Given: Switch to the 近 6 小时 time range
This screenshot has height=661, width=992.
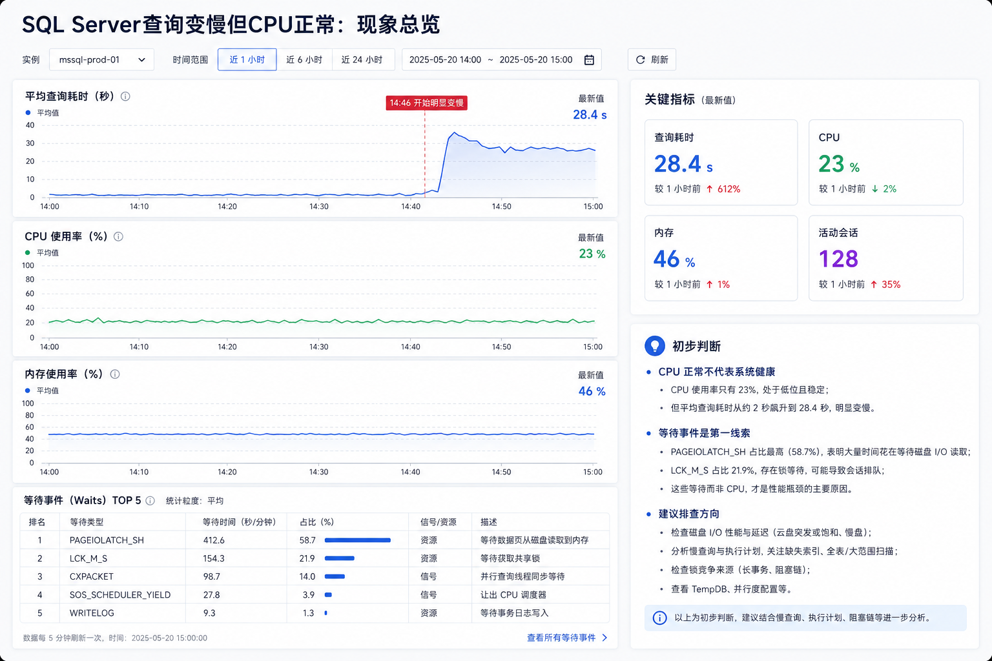Looking at the screenshot, I should (x=304, y=59).
